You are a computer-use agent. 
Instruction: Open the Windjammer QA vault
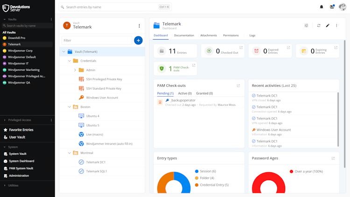click(27, 83)
